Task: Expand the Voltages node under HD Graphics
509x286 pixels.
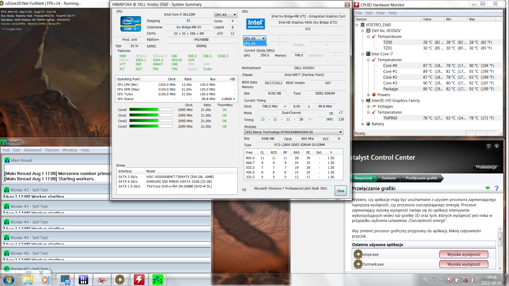Action: pos(368,106)
